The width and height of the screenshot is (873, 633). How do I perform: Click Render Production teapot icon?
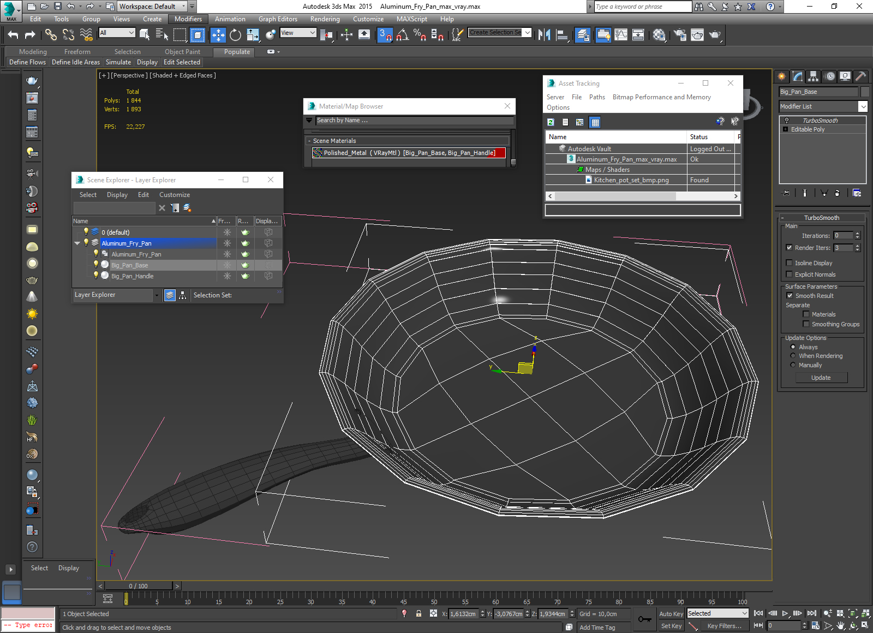coord(715,35)
